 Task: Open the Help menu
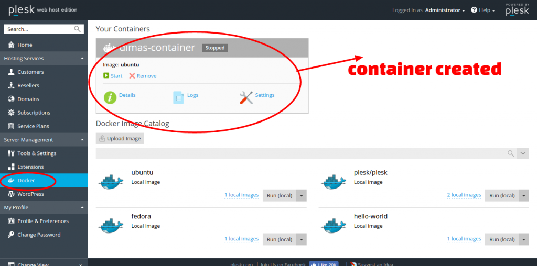tap(482, 10)
